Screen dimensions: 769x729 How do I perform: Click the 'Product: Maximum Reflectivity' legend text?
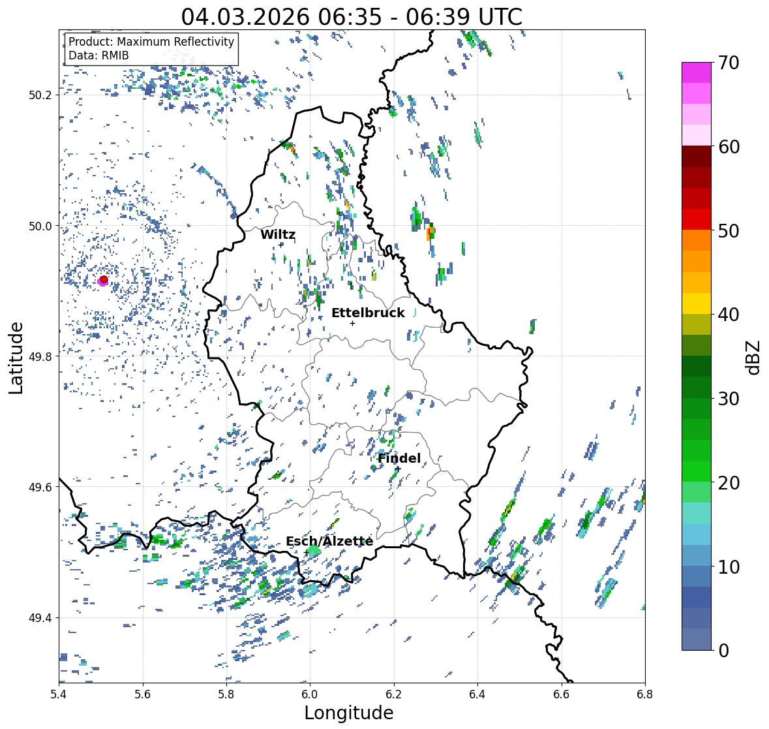pyautogui.click(x=151, y=42)
